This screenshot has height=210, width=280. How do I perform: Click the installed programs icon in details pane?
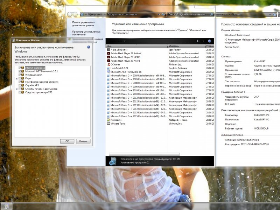point(113,161)
